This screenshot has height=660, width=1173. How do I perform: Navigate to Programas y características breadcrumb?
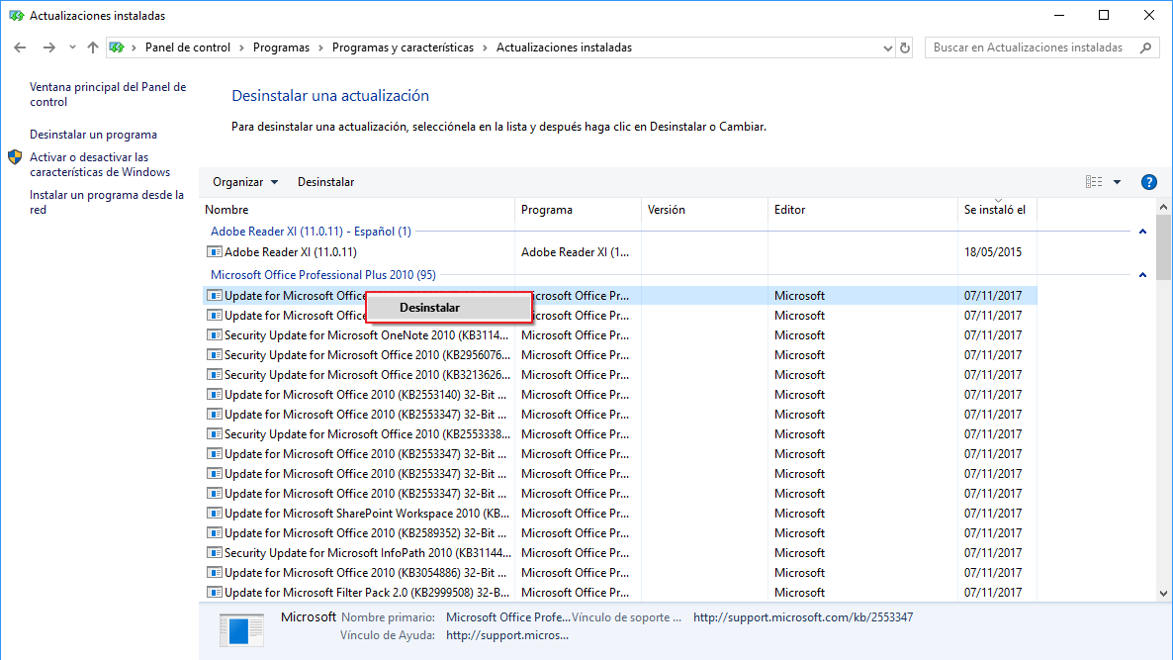(x=403, y=47)
